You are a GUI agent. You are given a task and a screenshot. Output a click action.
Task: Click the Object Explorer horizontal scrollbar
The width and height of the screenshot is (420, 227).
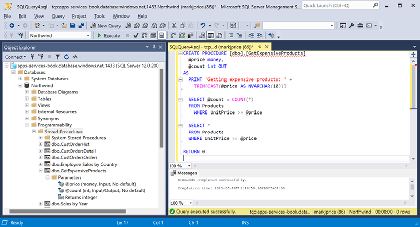pyautogui.click(x=68, y=211)
